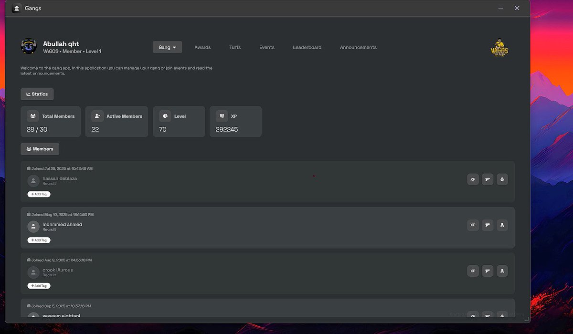Click the Statics button
The image size is (573, 334).
click(x=37, y=94)
